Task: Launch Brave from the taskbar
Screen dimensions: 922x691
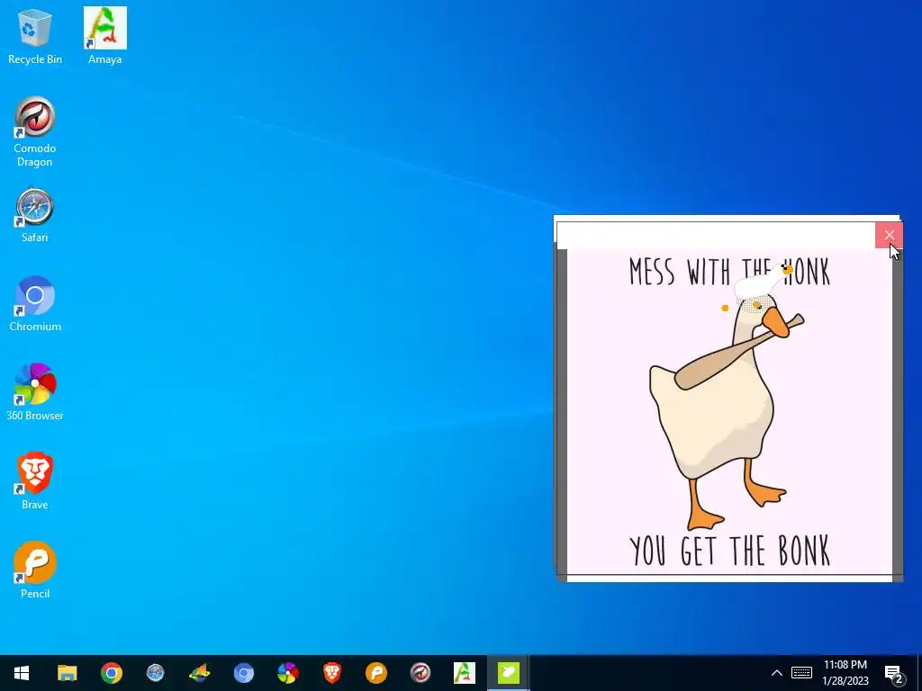Action: 331,673
